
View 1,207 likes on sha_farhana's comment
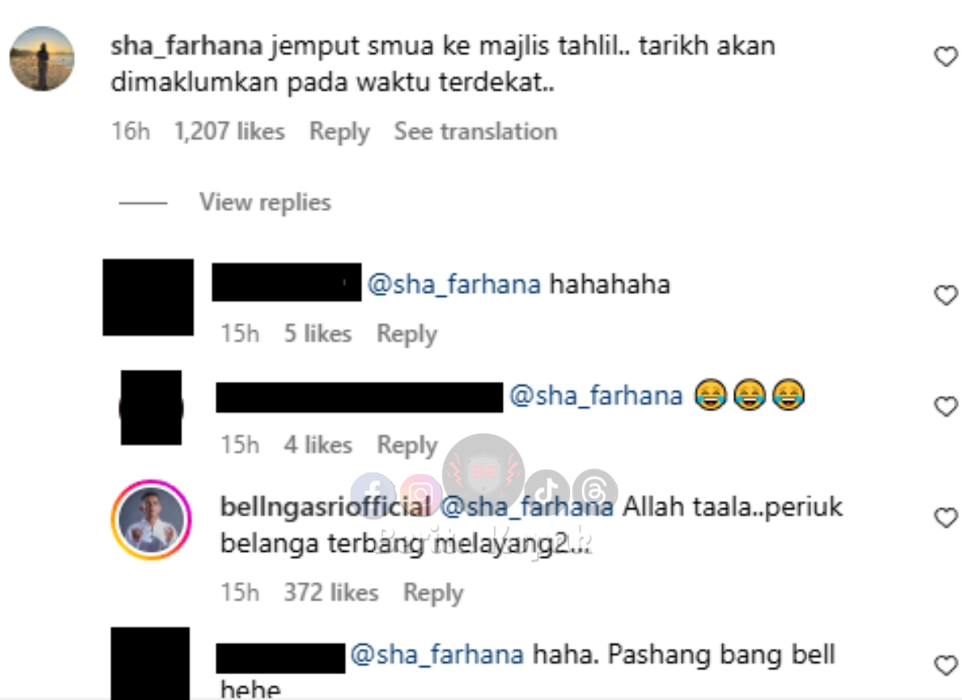pyautogui.click(x=229, y=132)
